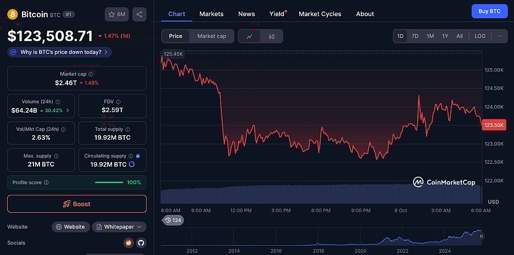Click the volume bars under chart
Image resolution: width=514 pixels, height=255 pixels.
tap(321, 193)
